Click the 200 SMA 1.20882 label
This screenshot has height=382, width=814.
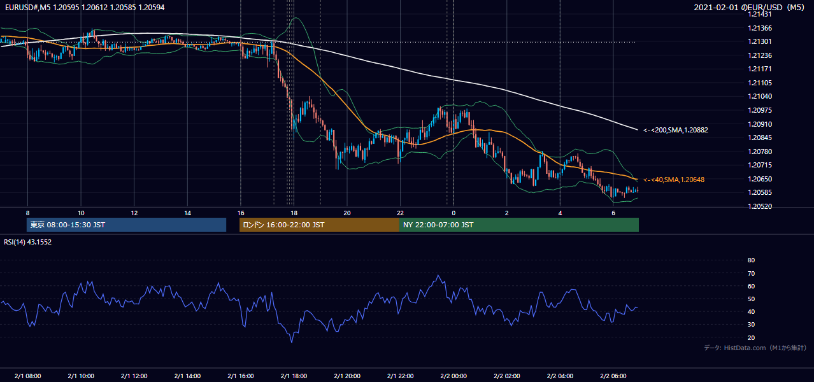point(676,130)
